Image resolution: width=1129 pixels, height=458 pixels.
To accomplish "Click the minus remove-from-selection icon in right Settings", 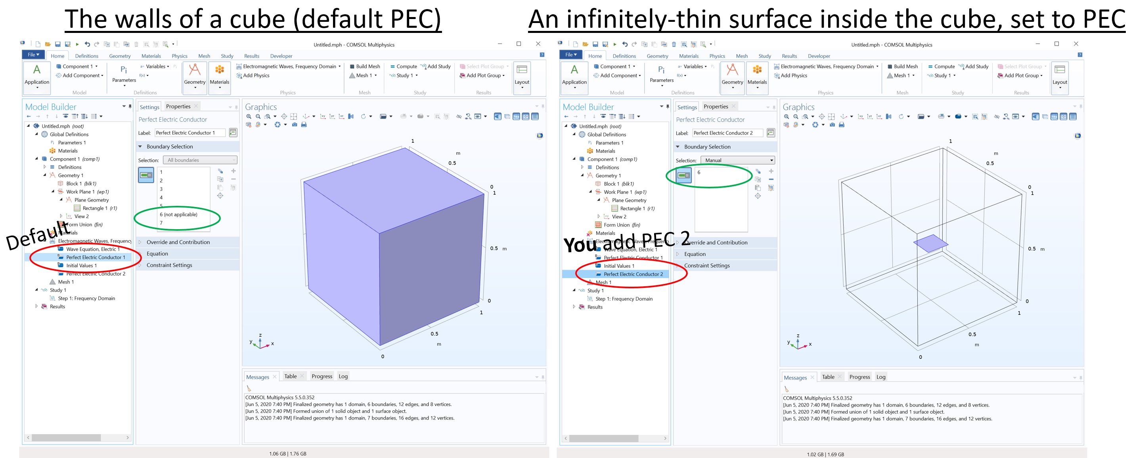I will (x=771, y=179).
